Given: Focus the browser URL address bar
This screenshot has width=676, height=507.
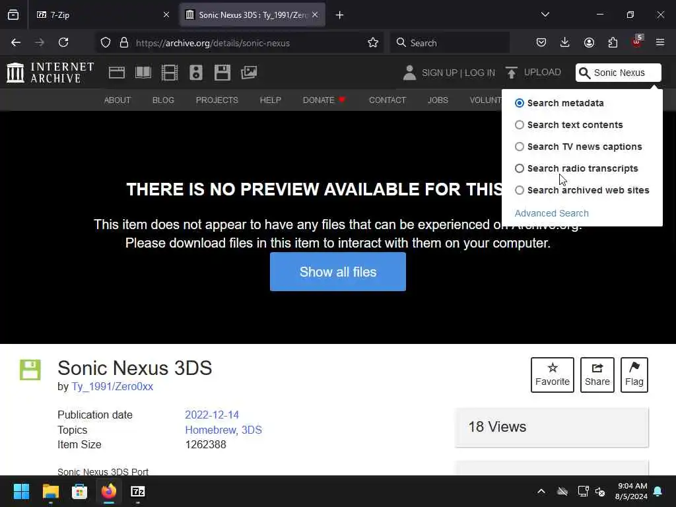Looking at the screenshot, I should 239,43.
